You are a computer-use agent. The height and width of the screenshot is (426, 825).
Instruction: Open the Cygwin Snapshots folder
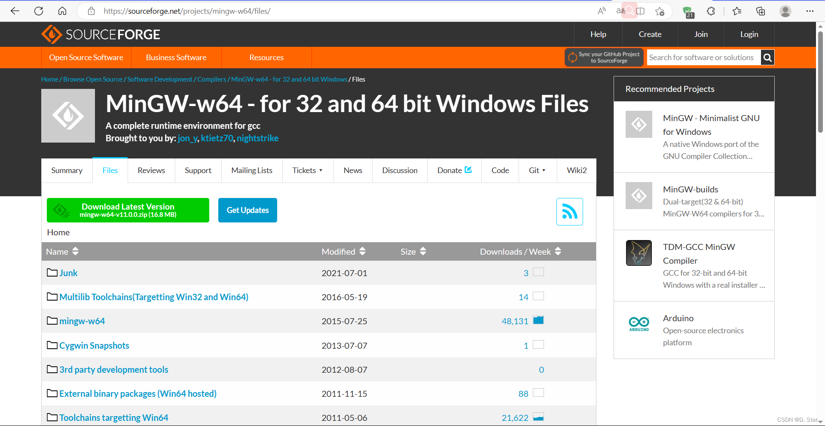tap(94, 346)
